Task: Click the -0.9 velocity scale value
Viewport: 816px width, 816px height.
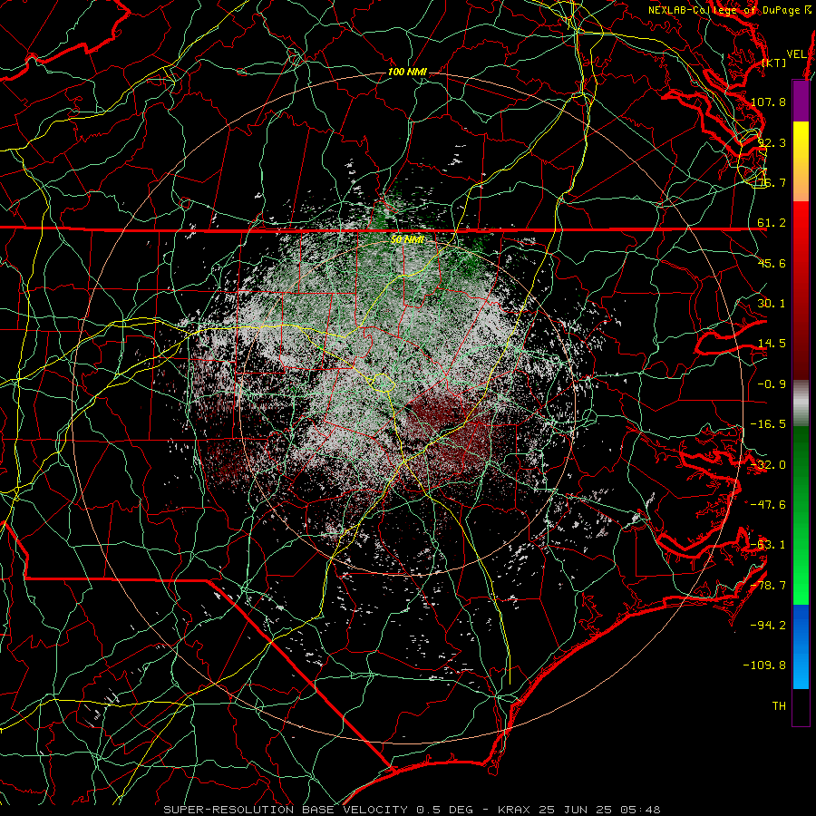Action: coord(772,384)
